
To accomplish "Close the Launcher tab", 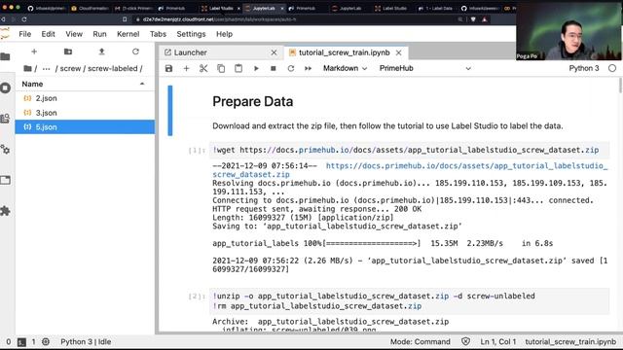I will (x=274, y=52).
